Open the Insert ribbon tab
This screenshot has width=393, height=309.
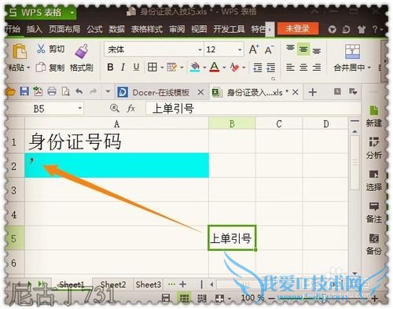[x=35, y=29]
